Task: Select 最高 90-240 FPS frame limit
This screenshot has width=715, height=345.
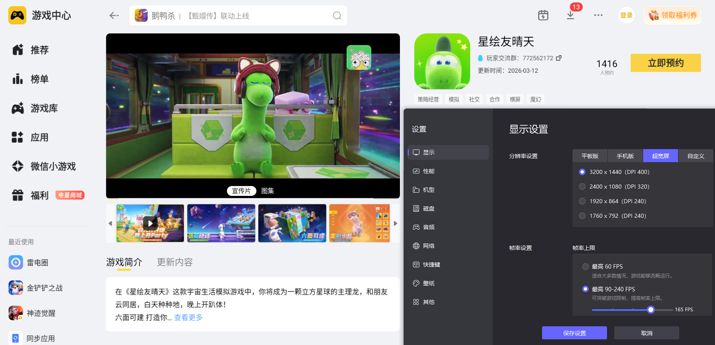Action: [x=585, y=289]
